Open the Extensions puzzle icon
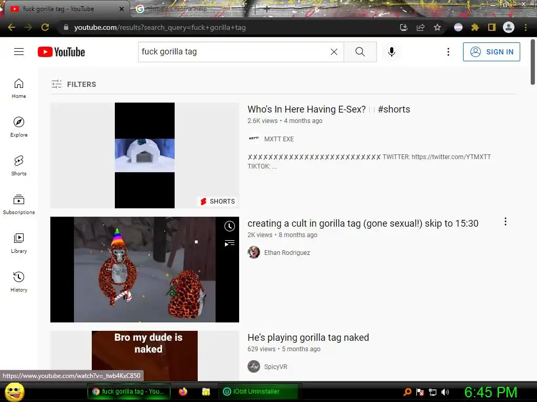The width and height of the screenshot is (537, 402). point(475,27)
